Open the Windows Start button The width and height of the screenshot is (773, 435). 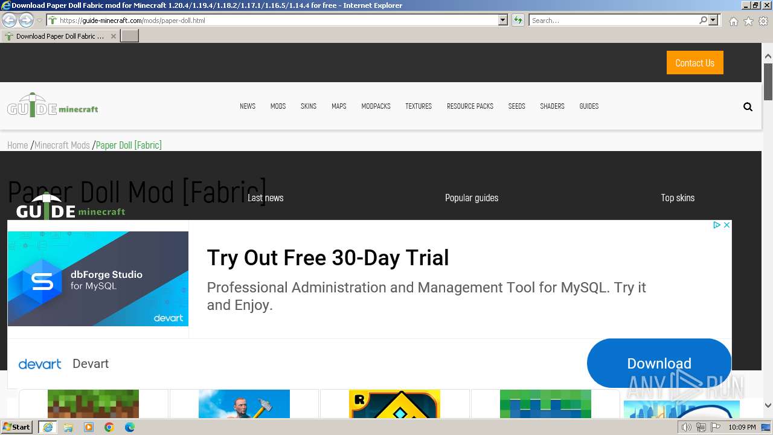tap(17, 427)
